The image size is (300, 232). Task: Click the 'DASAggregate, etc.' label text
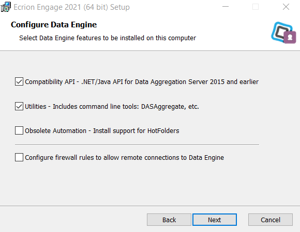pos(170,107)
